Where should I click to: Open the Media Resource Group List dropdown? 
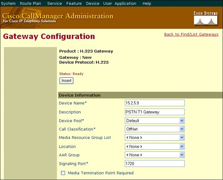coord(155,138)
